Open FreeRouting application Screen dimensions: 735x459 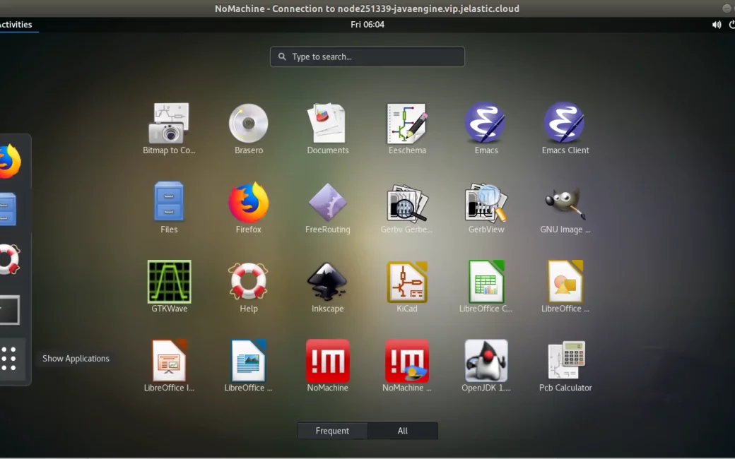tap(327, 203)
